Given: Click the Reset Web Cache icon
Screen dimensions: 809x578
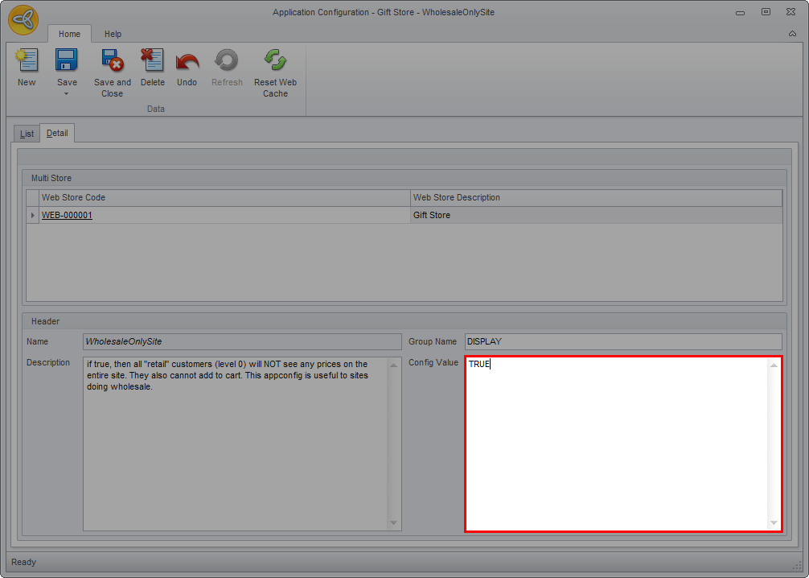Looking at the screenshot, I should (275, 61).
